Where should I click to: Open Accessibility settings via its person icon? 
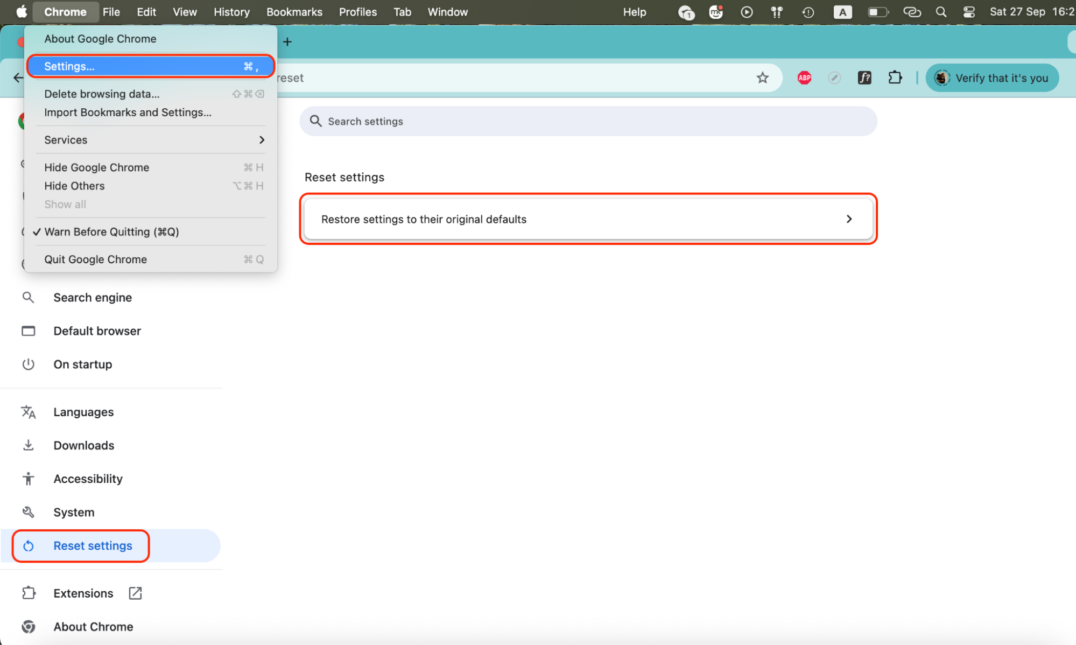tap(29, 479)
